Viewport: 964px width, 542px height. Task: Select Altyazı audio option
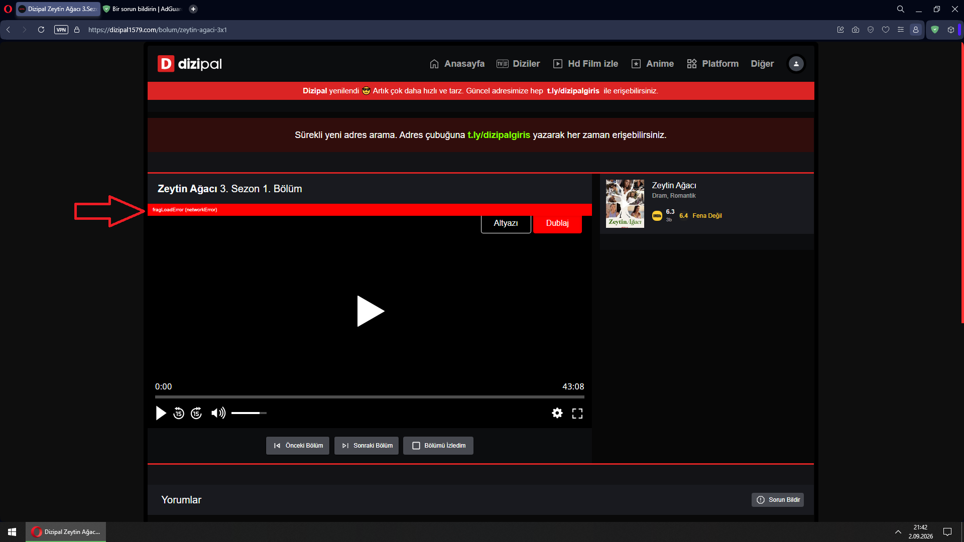click(x=506, y=223)
